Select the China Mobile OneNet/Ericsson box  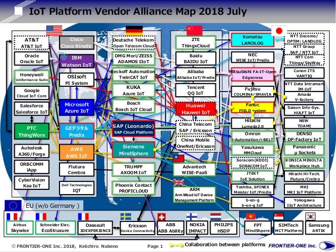[195, 143]
